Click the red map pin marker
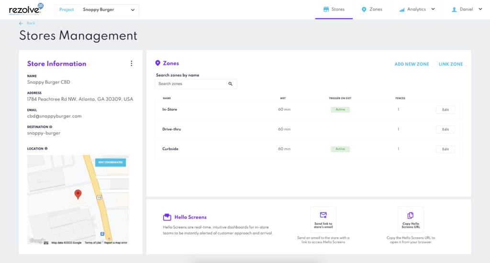This screenshot has width=490, height=263. (78, 194)
